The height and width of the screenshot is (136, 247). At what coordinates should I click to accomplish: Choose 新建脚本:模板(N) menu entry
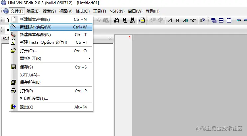[51, 34]
